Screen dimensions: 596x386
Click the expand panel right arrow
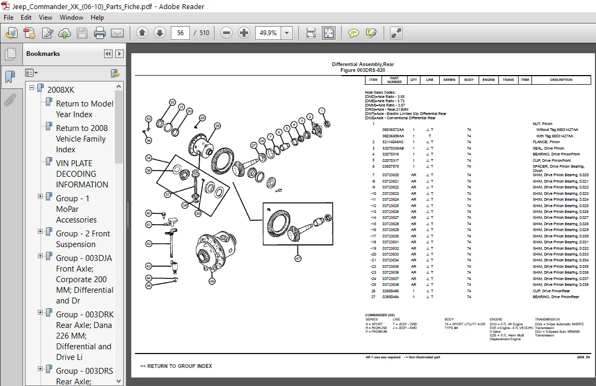click(120, 54)
